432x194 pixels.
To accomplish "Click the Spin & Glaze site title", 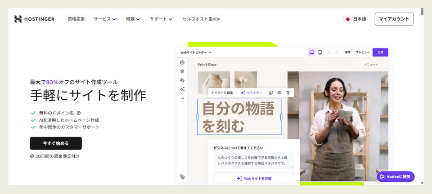I will pyautogui.click(x=207, y=65).
